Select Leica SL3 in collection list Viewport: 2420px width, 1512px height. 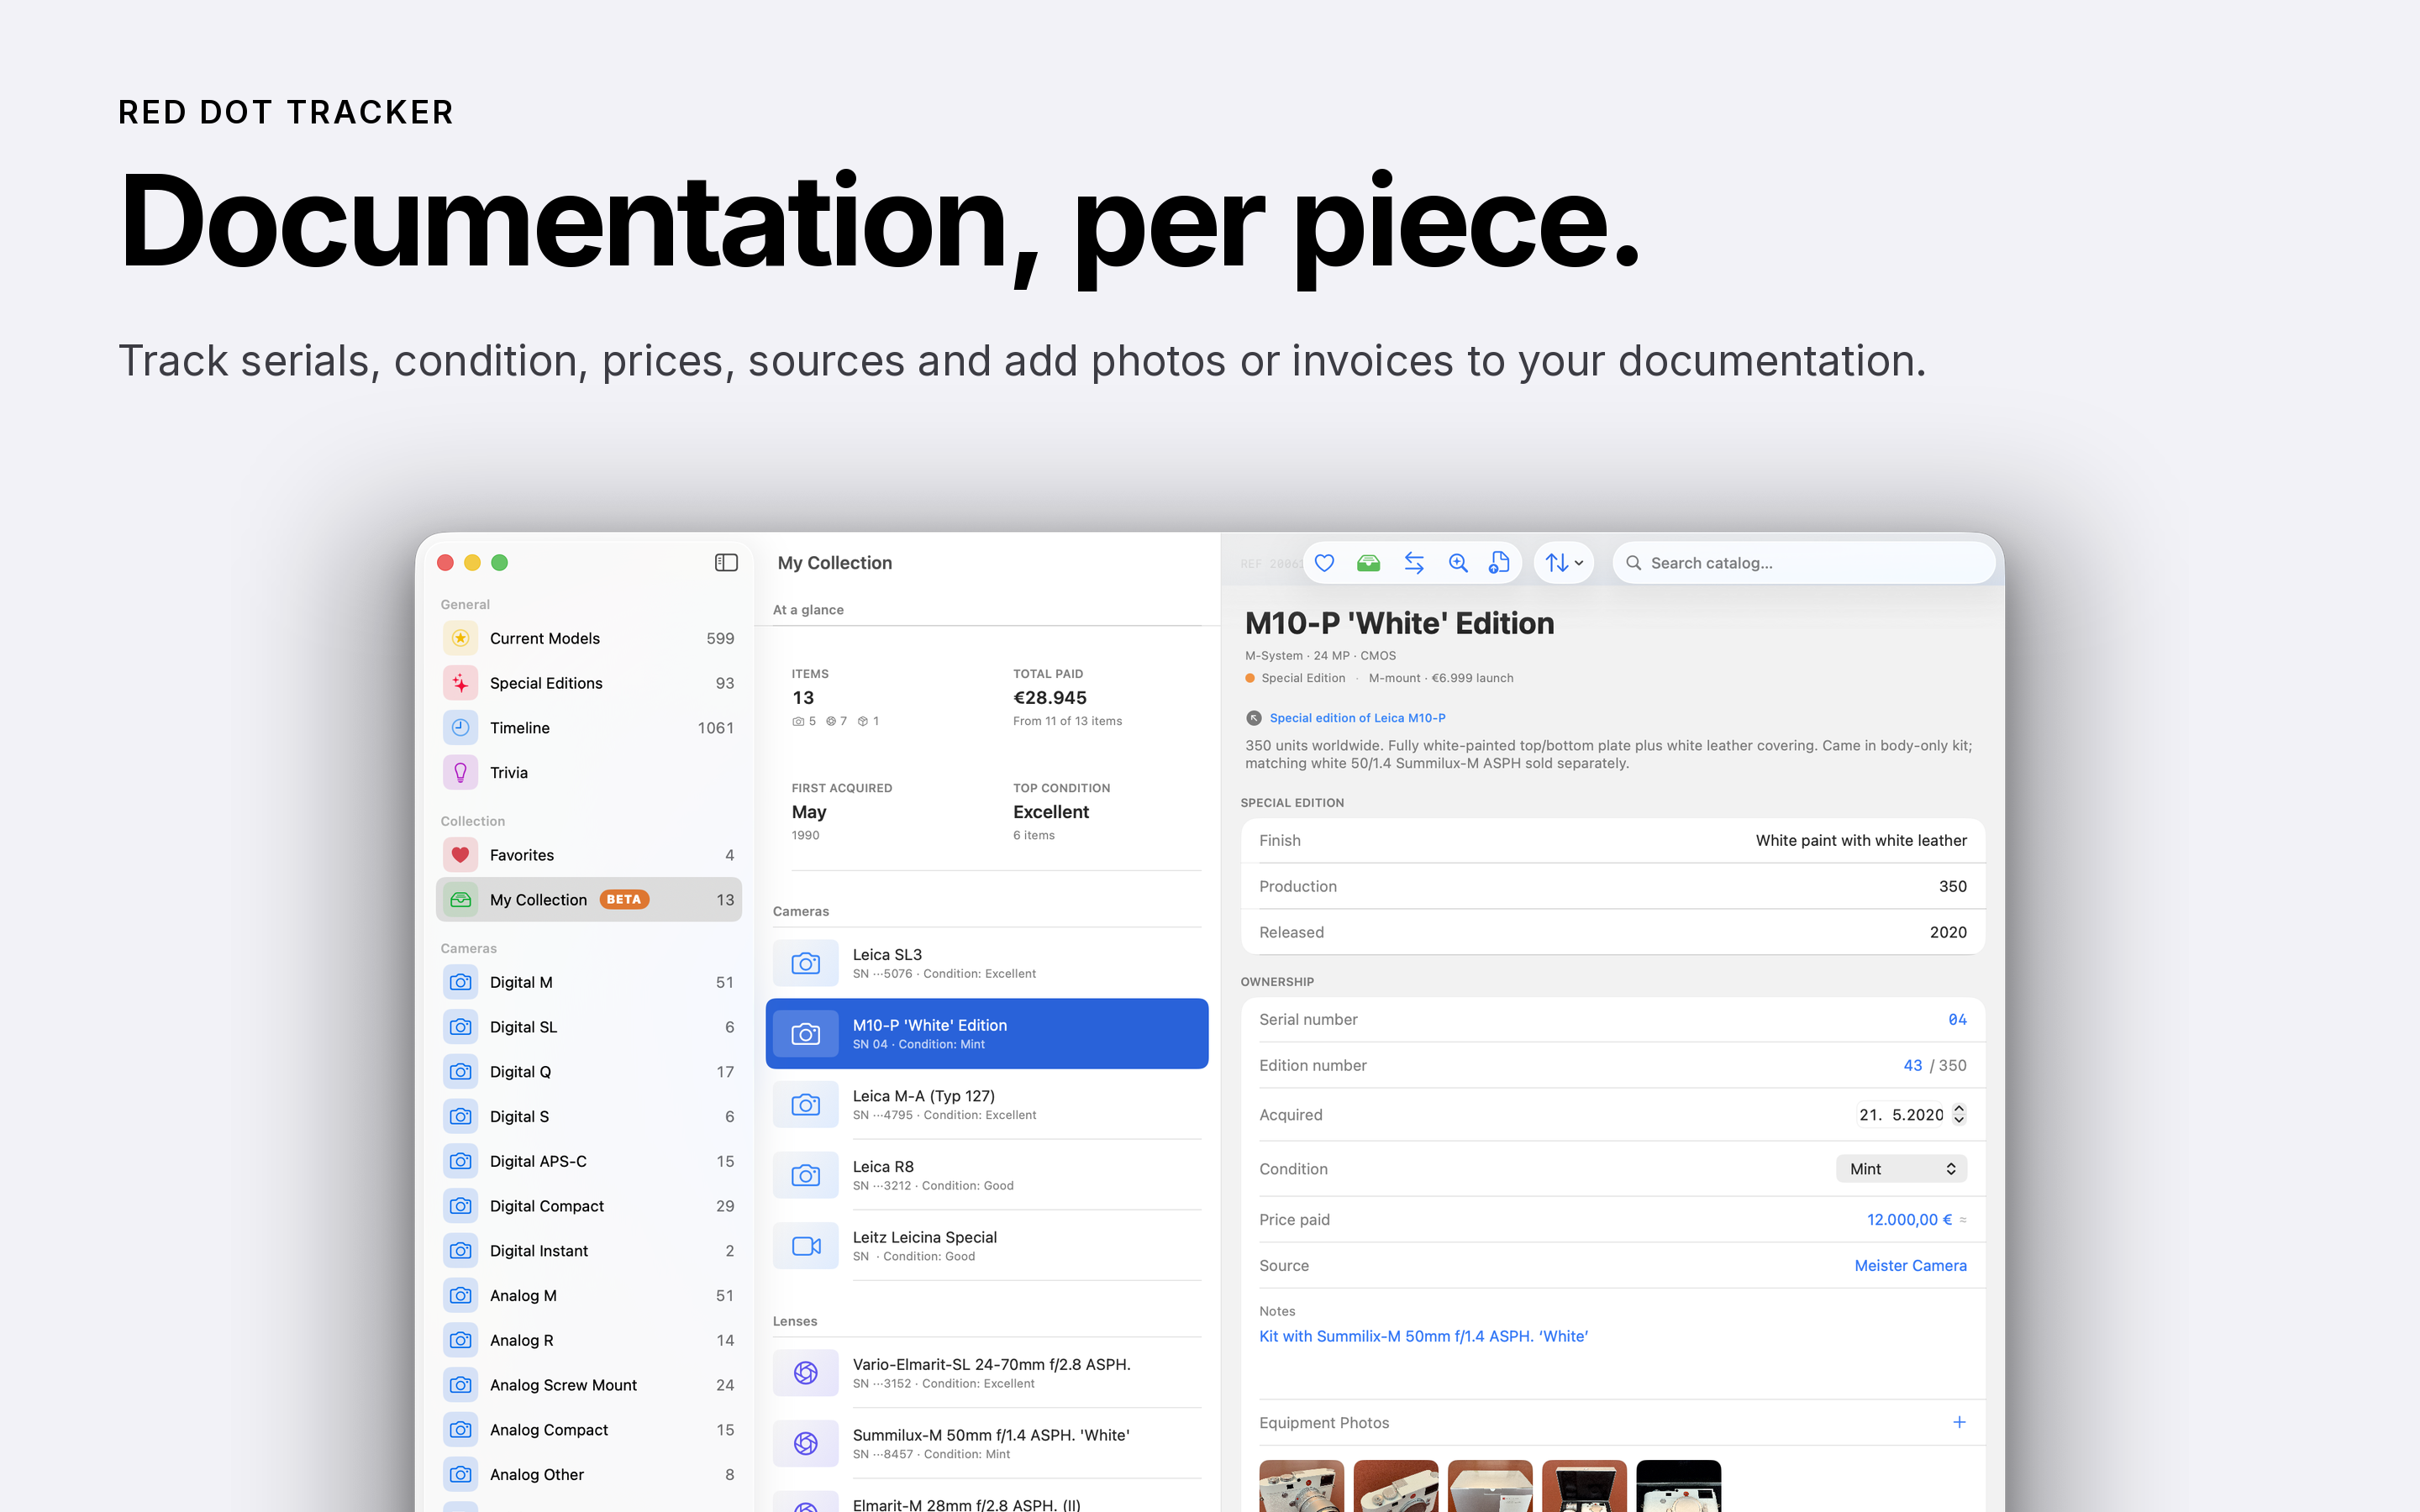pyautogui.click(x=987, y=963)
